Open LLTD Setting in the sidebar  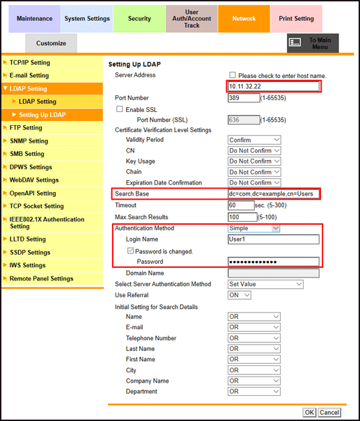coord(52,239)
